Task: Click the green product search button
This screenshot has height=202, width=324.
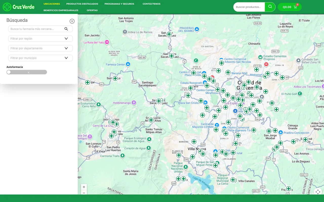Action: click(270, 7)
